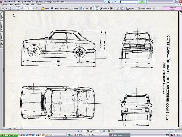Click the zoom in plus button
This screenshot has width=182, height=137.
(37, 8)
